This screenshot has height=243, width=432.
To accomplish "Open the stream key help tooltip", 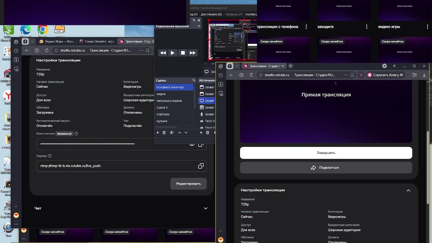I will tap(76, 134).
